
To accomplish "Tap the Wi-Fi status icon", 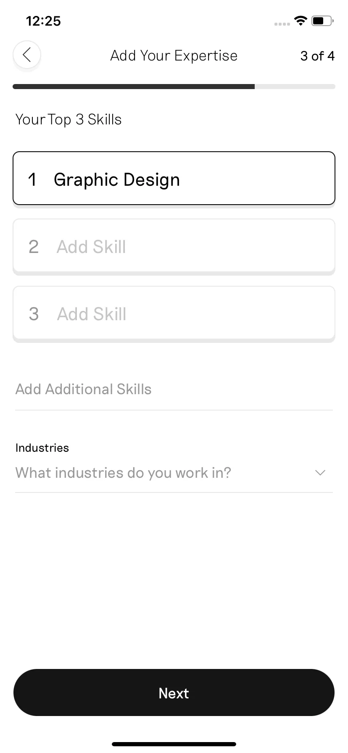I will 301,20.
